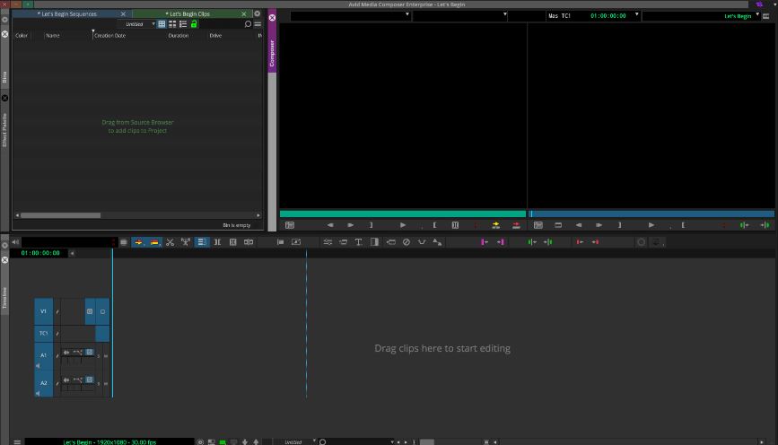778x445 pixels.
Task: Select the Overwrite red arrow button
Action: pos(516,225)
